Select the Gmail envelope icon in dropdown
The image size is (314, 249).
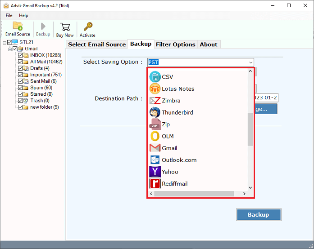pyautogui.click(x=155, y=148)
